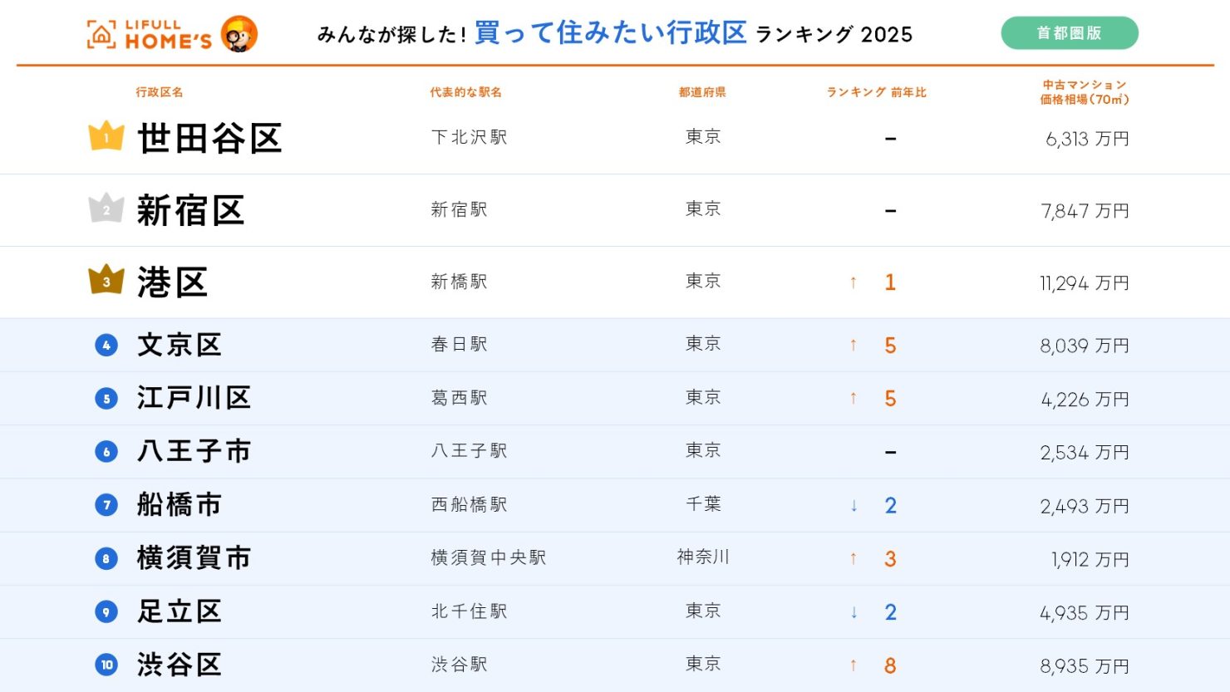Viewport: 1230px width, 692px height.
Task: Click the up arrow in the 港区 row
Action: pyautogui.click(x=853, y=282)
